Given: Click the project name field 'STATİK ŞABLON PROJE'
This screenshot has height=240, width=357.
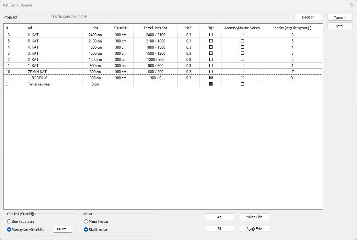Looking at the screenshot, I should tap(169, 17).
